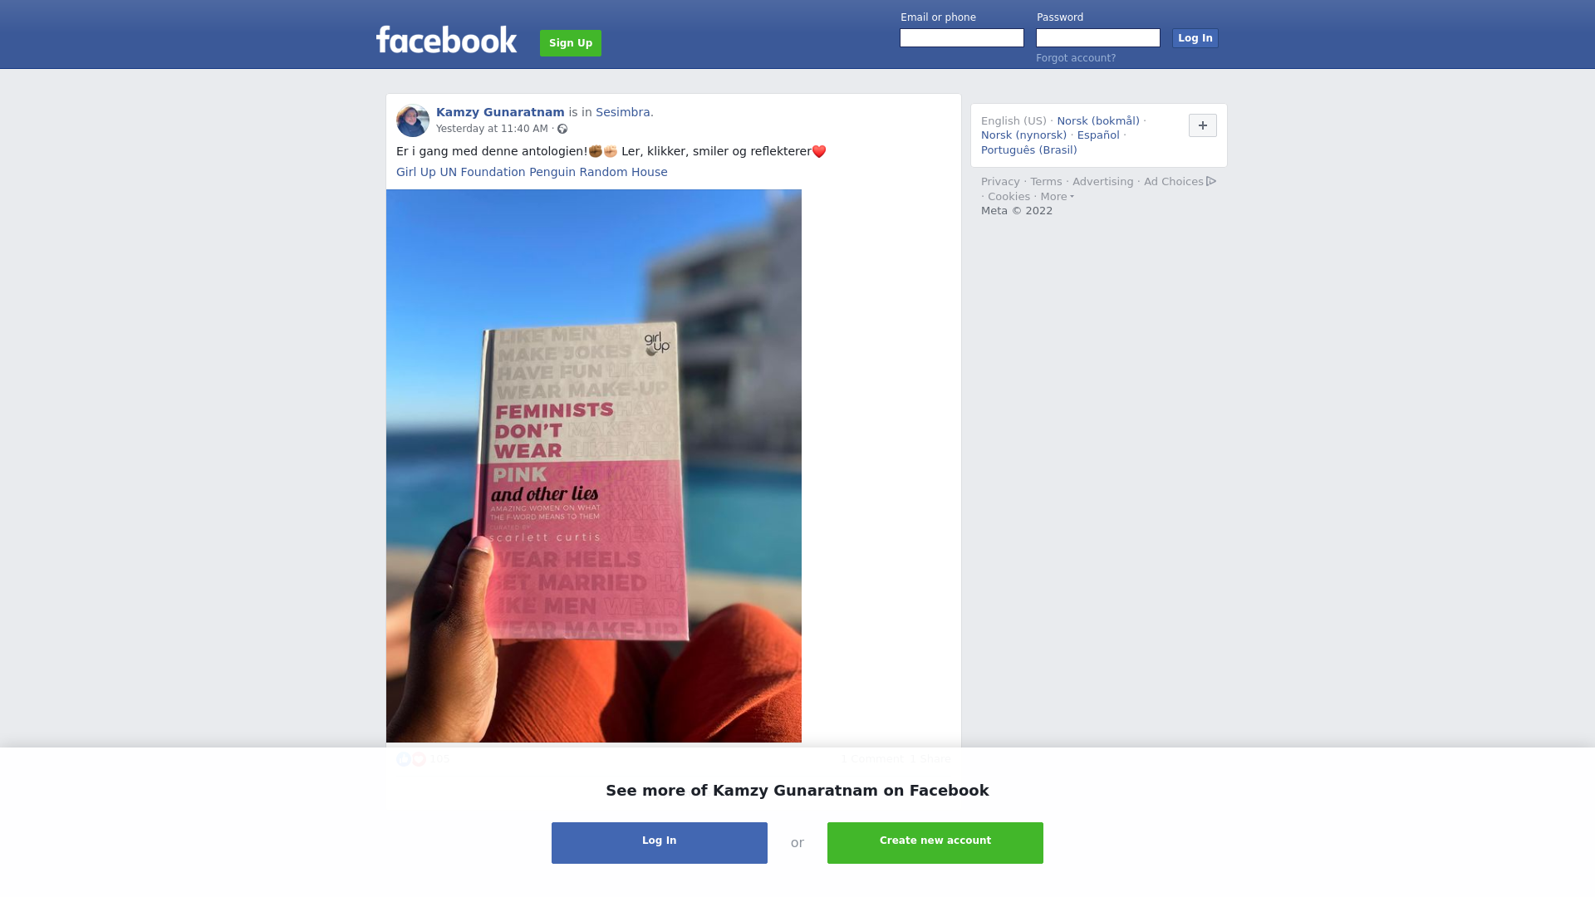Open the Sesimbra location link
Image resolution: width=1595 pixels, height=897 pixels.
(x=623, y=112)
